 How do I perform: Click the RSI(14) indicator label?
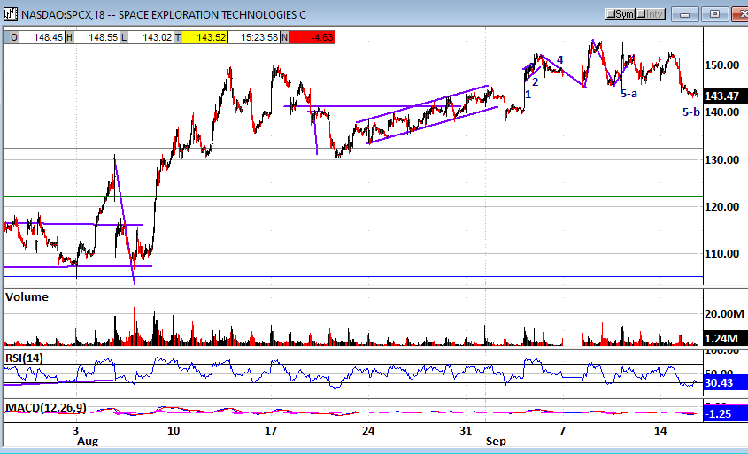[24, 358]
